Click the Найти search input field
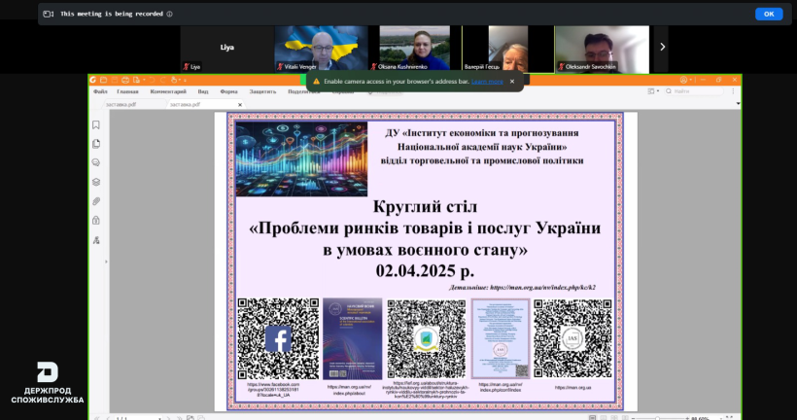This screenshot has height=420, width=797. tap(694, 91)
